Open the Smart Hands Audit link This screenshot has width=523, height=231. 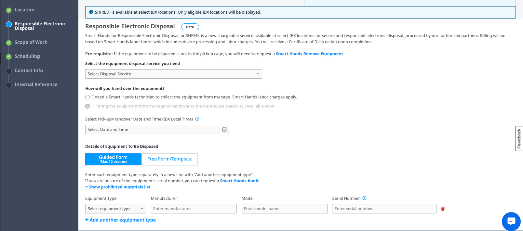[239, 181]
